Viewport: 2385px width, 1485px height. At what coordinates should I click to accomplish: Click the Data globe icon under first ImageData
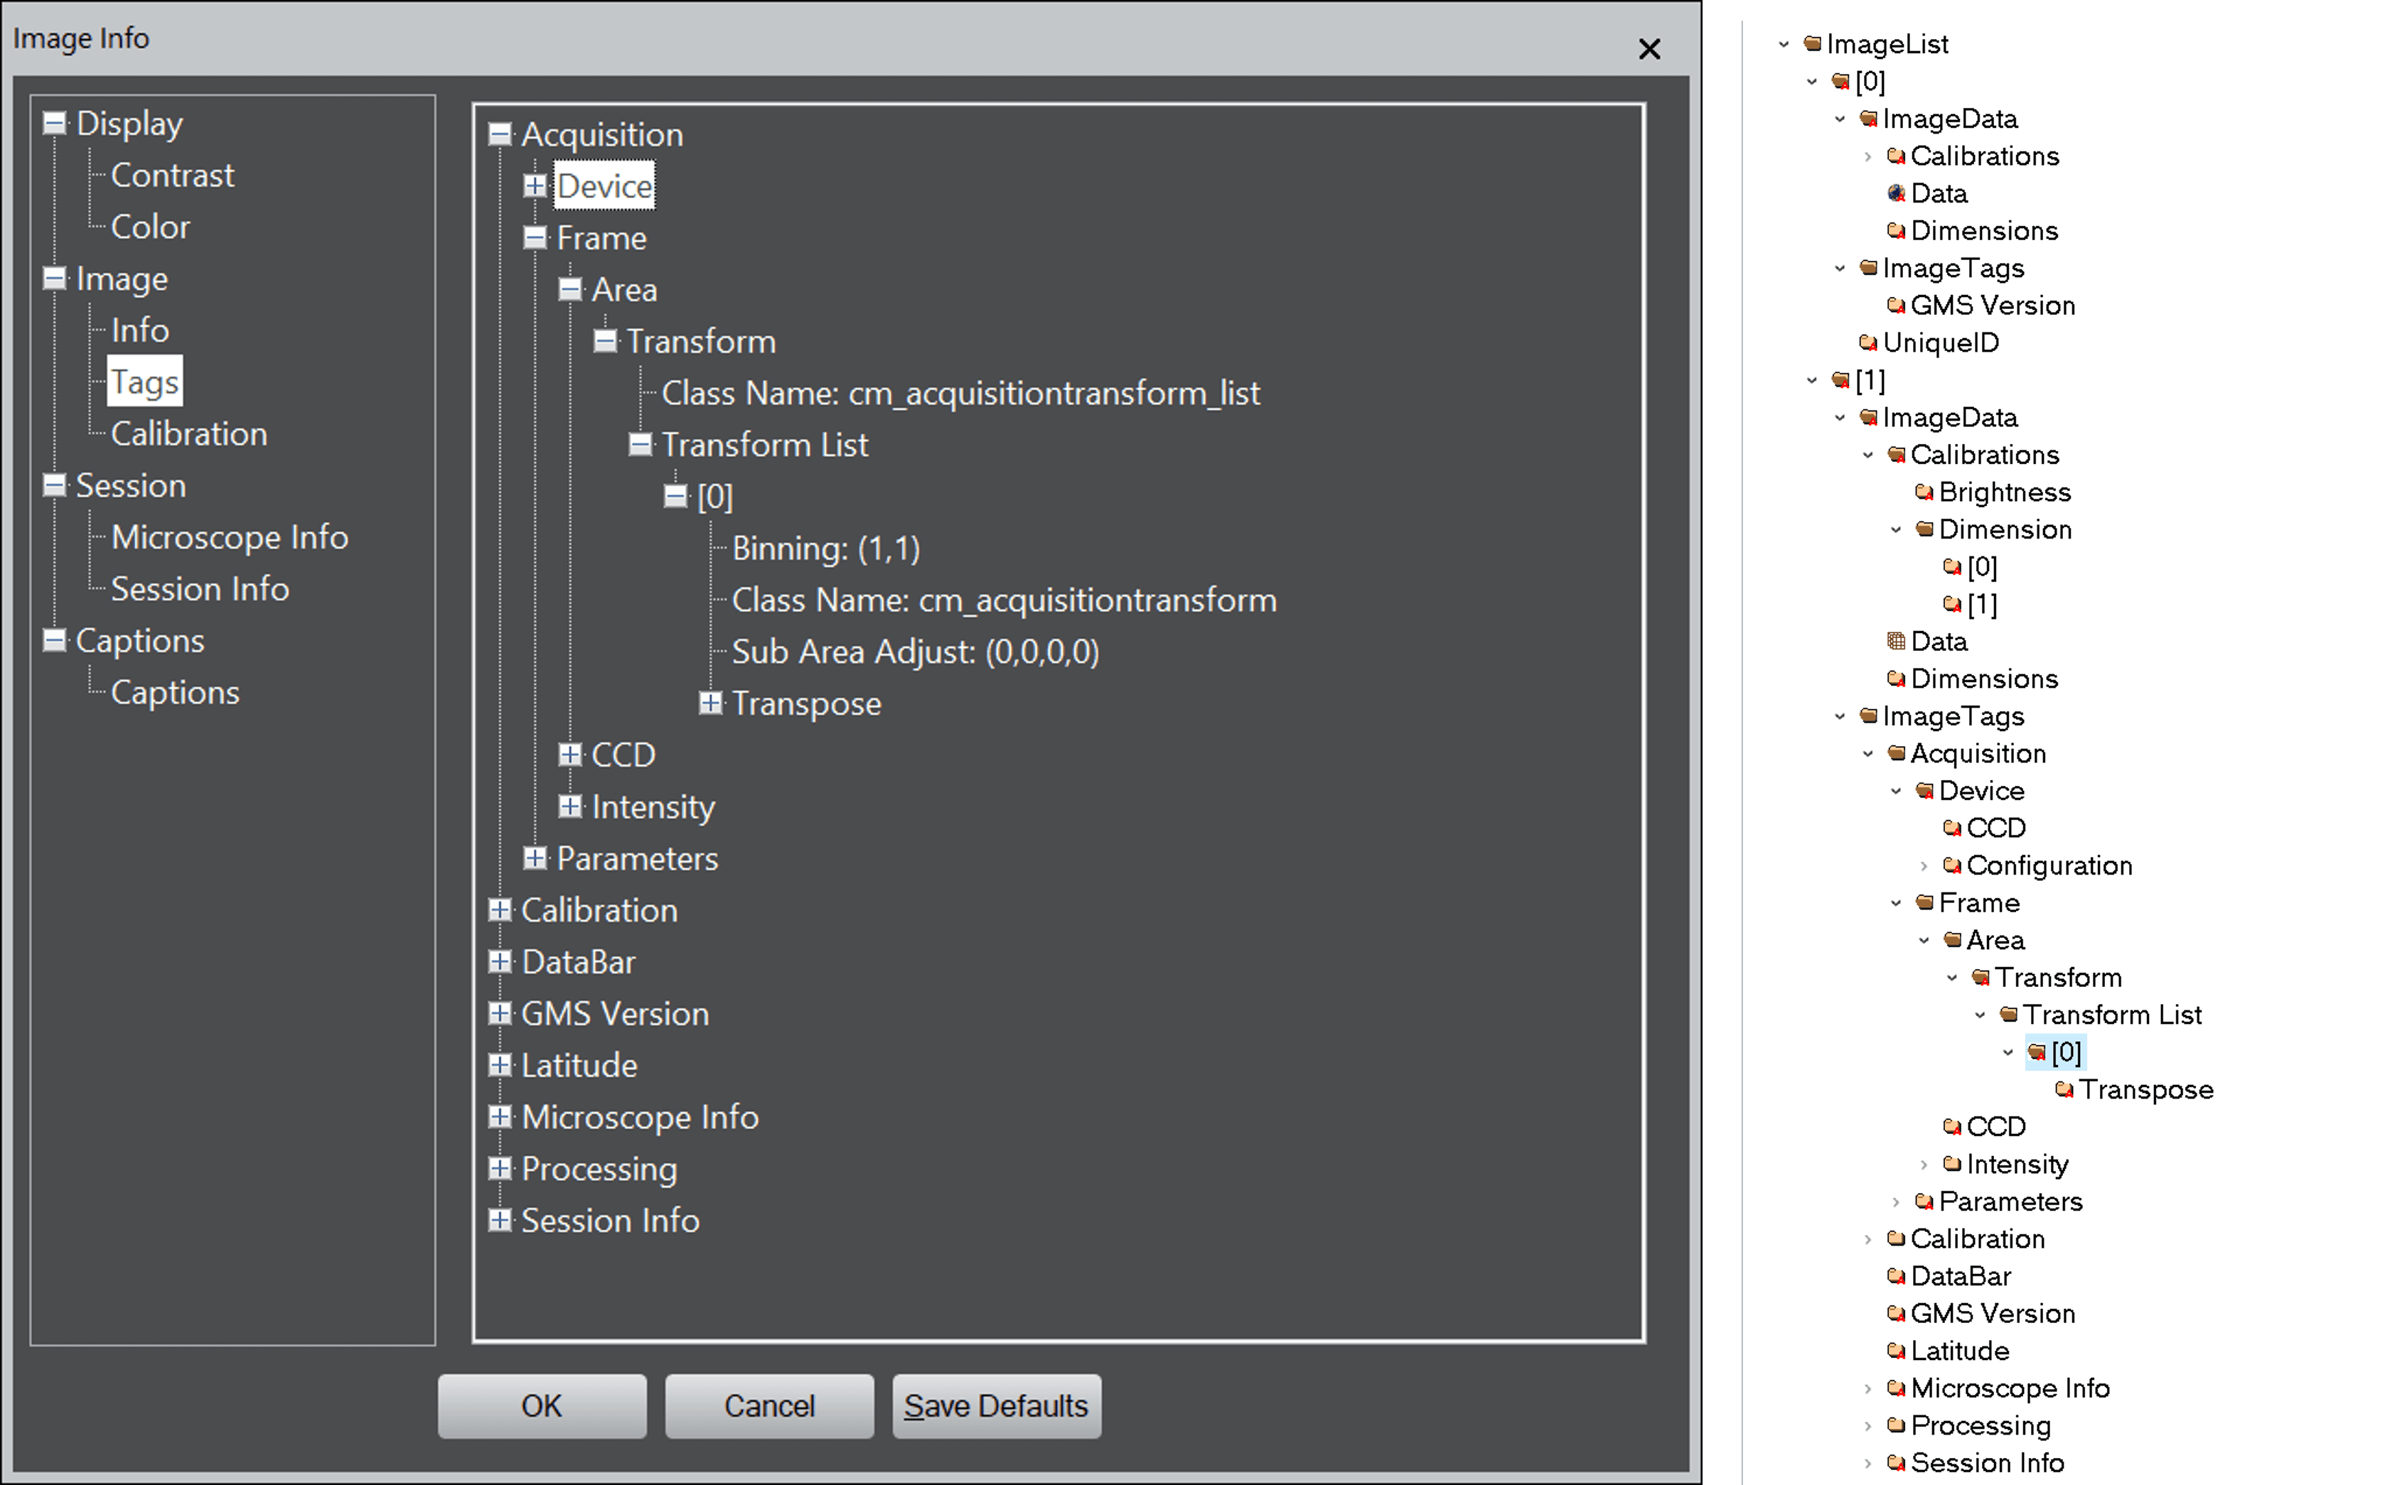pos(1897,193)
